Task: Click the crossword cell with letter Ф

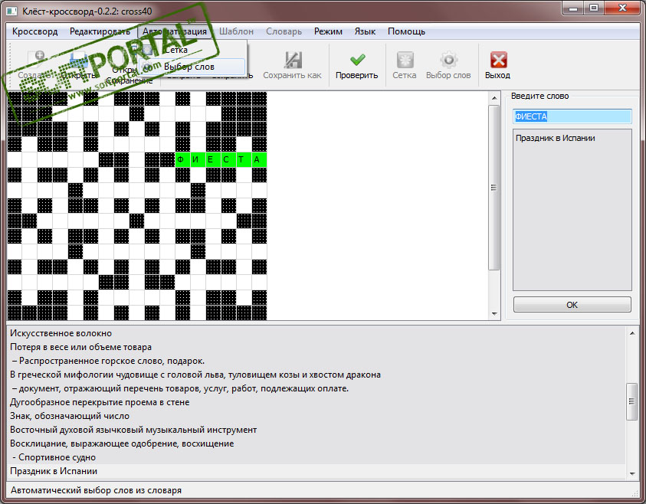Action: 182,160
